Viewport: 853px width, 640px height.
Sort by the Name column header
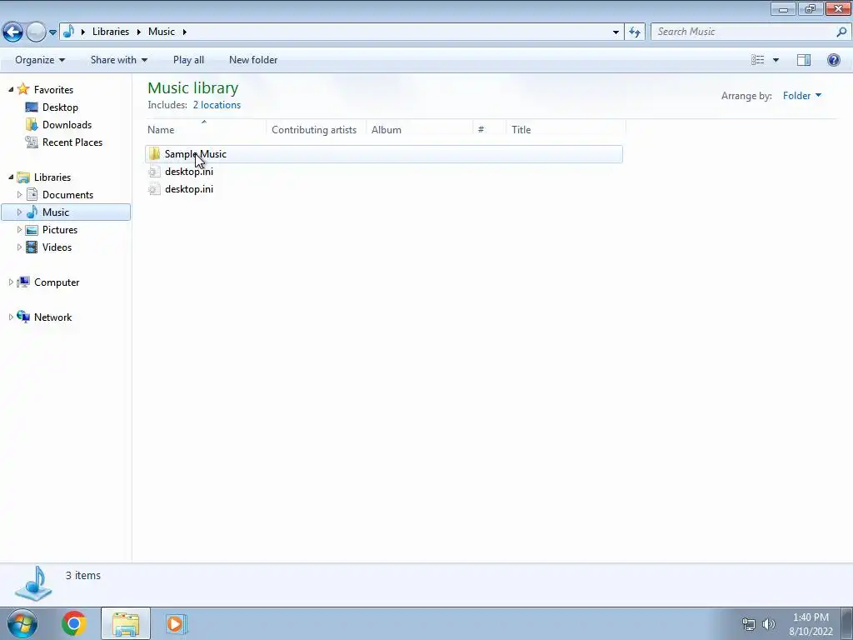[207, 129]
